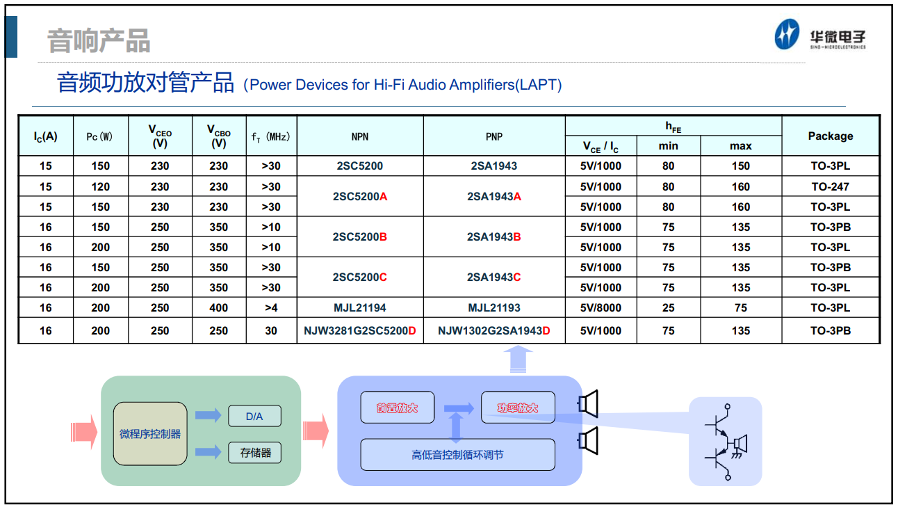Click the 120 Pc cell
Viewport: 898px width, 507px height.
coord(101,186)
